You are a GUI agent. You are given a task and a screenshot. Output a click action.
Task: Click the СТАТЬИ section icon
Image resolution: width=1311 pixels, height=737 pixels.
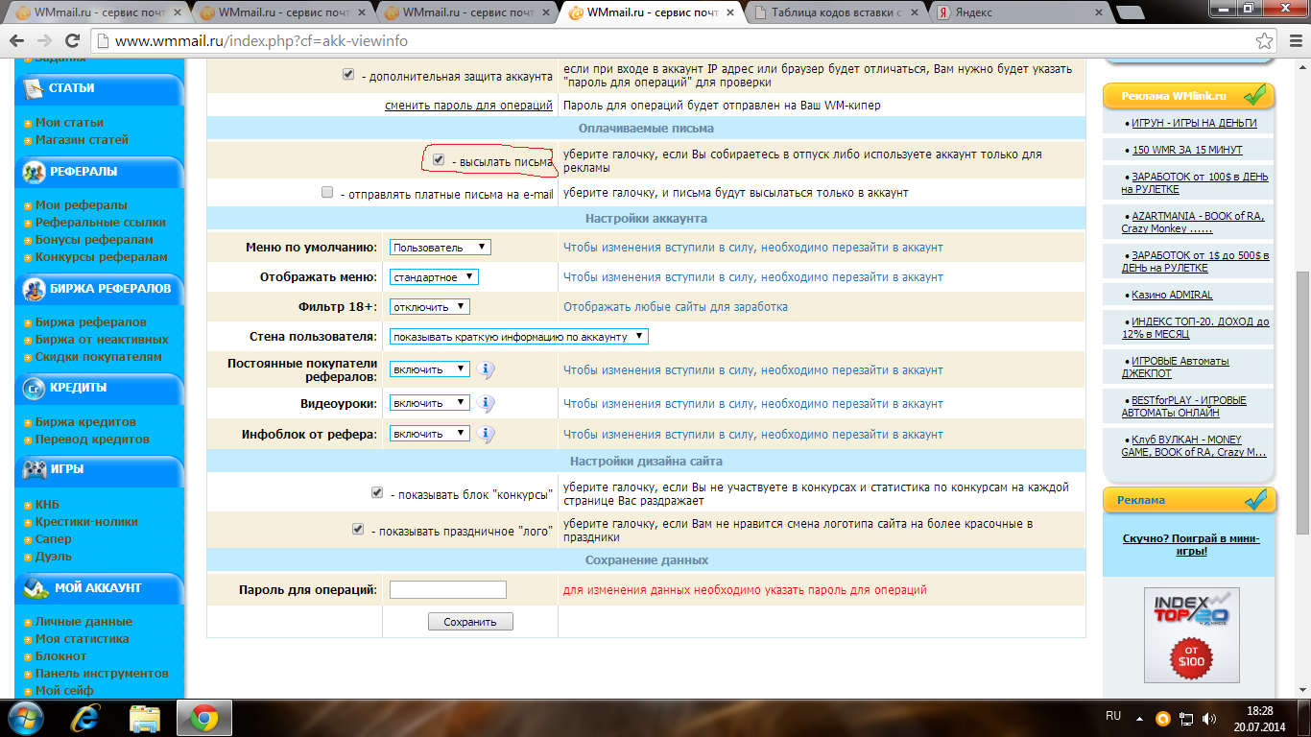[x=35, y=88]
